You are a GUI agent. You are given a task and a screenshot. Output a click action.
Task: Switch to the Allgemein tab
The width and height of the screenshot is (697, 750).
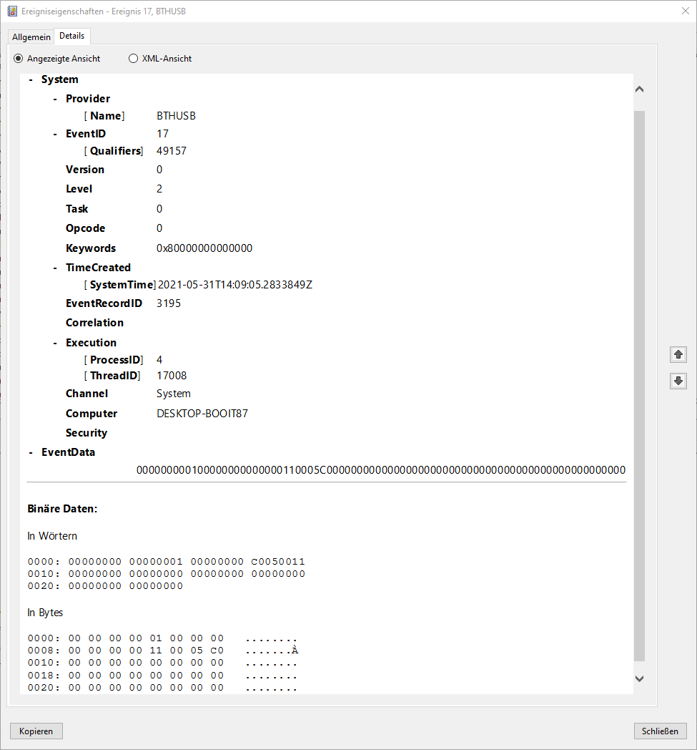[31, 36]
